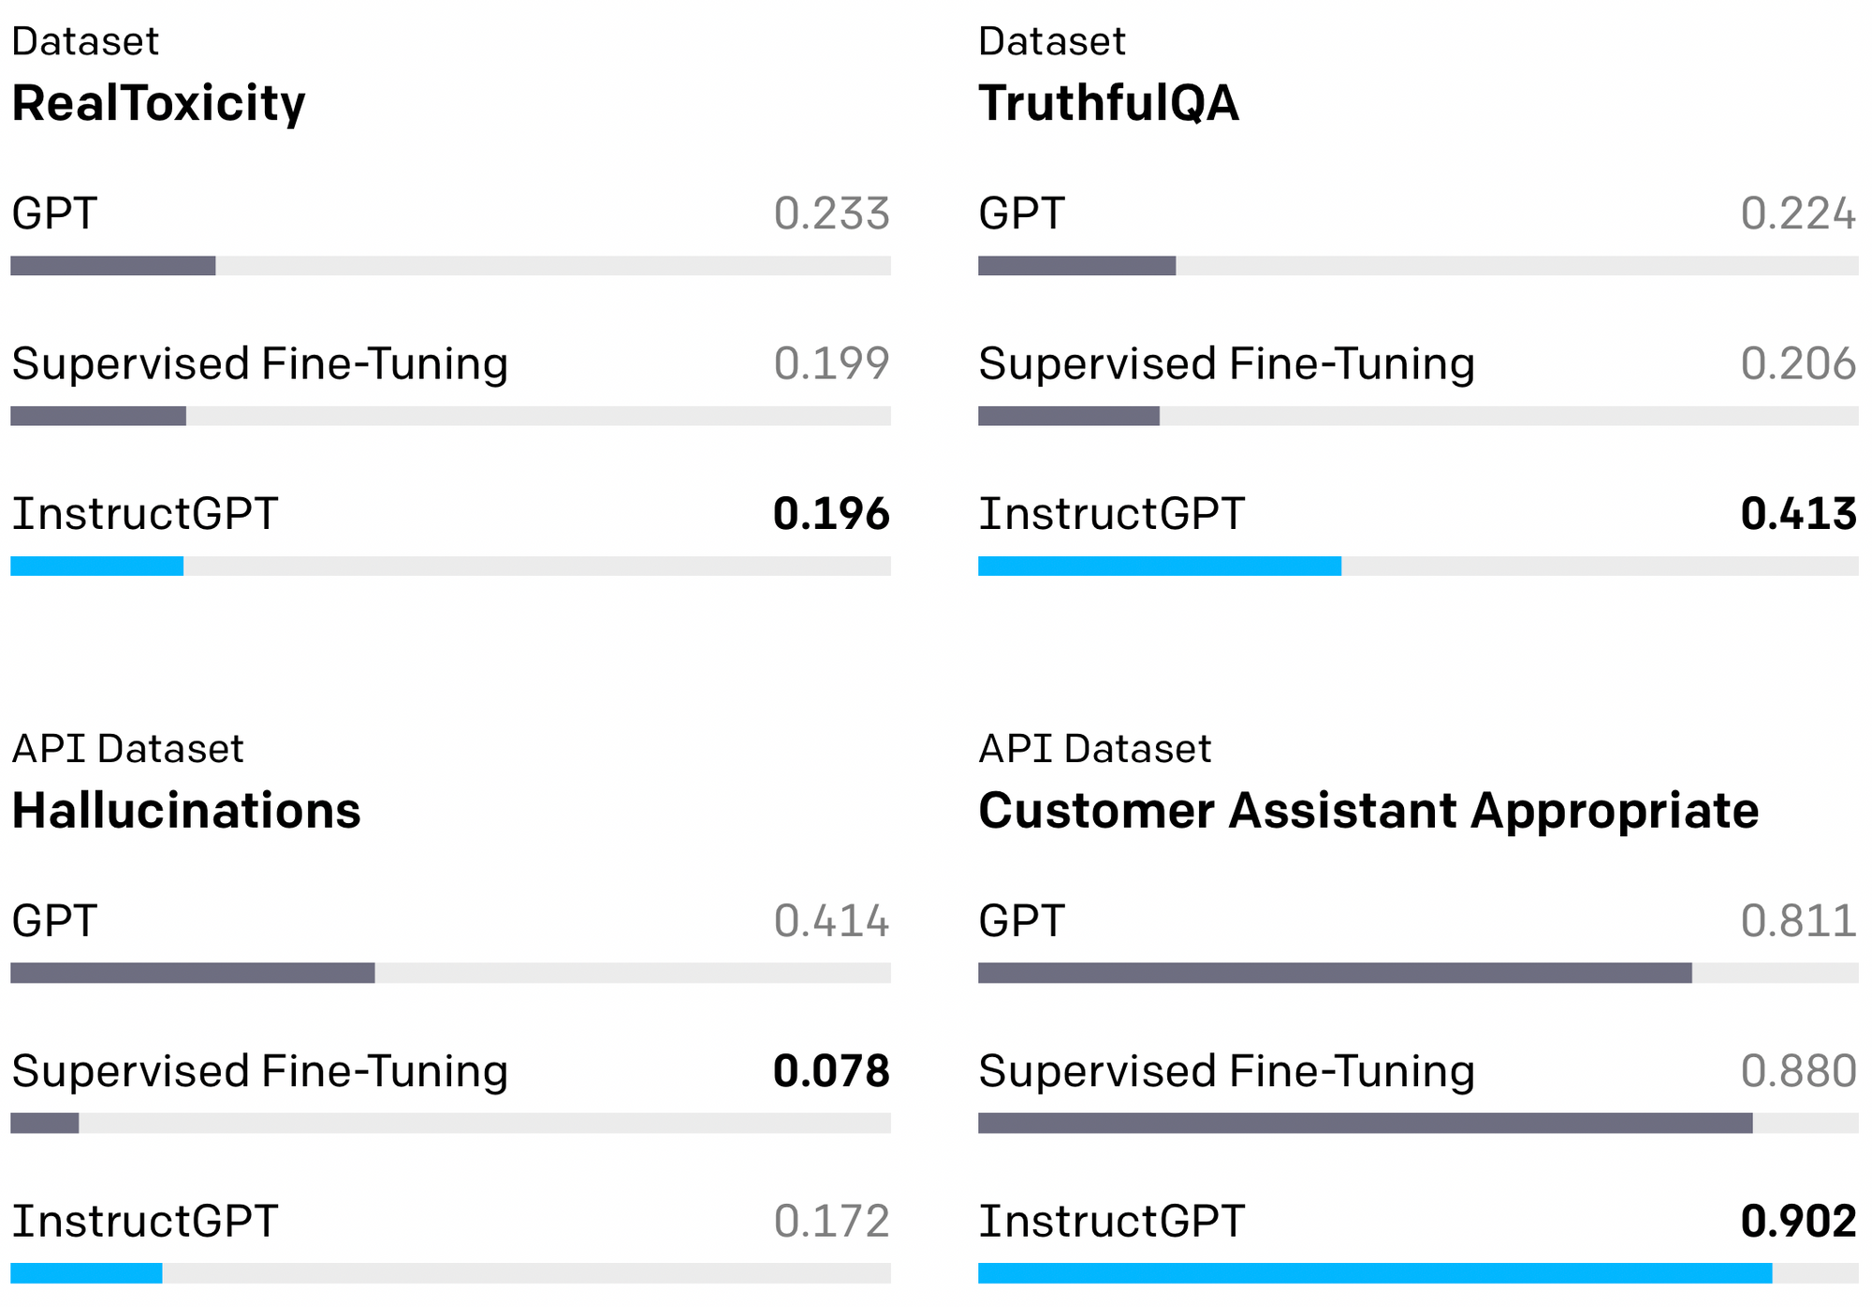Click the Hallucinations dataset heading

[186, 811]
